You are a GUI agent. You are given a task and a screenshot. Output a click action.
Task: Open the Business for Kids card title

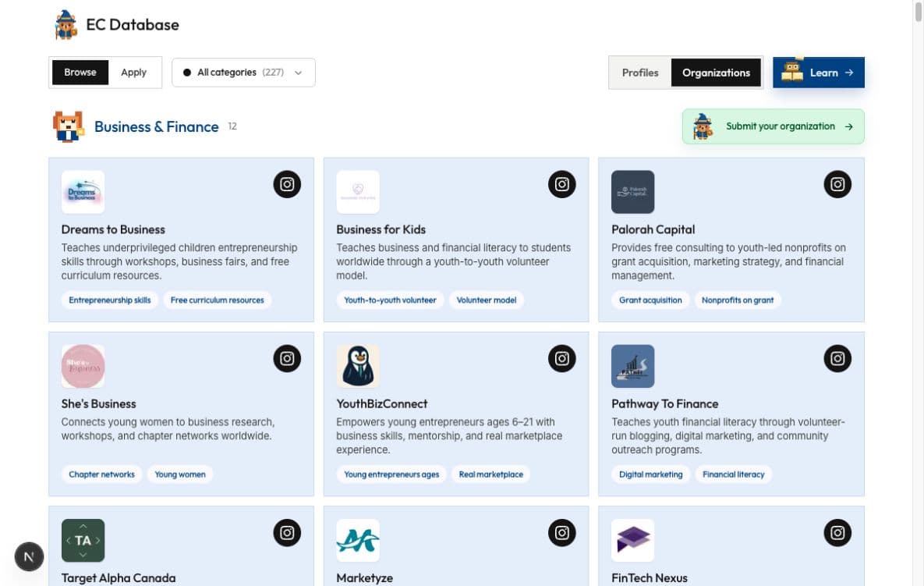tap(381, 229)
